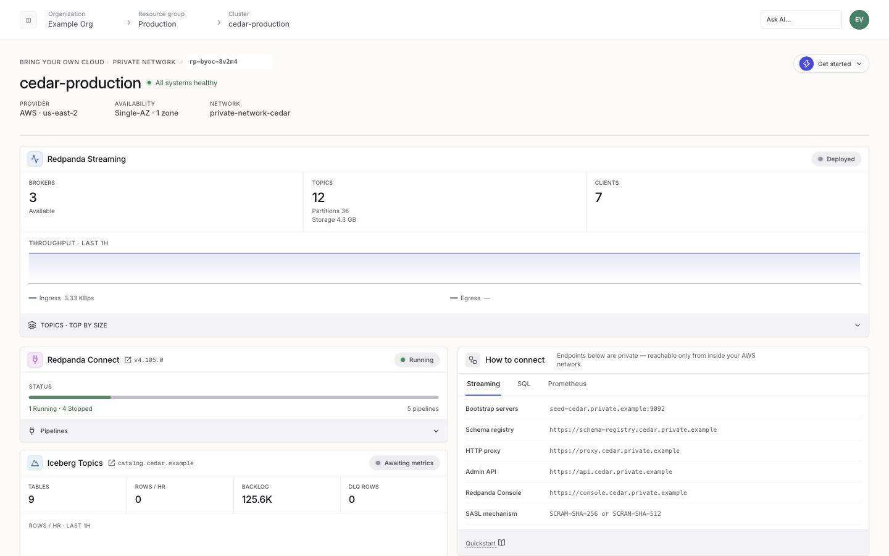The image size is (889, 556).
Task: Click the Iceberg Topics triangle icon
Action: tap(35, 463)
